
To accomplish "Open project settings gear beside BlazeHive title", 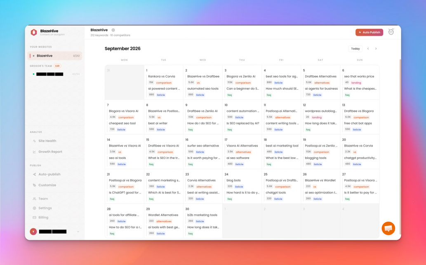I will tap(113, 30).
